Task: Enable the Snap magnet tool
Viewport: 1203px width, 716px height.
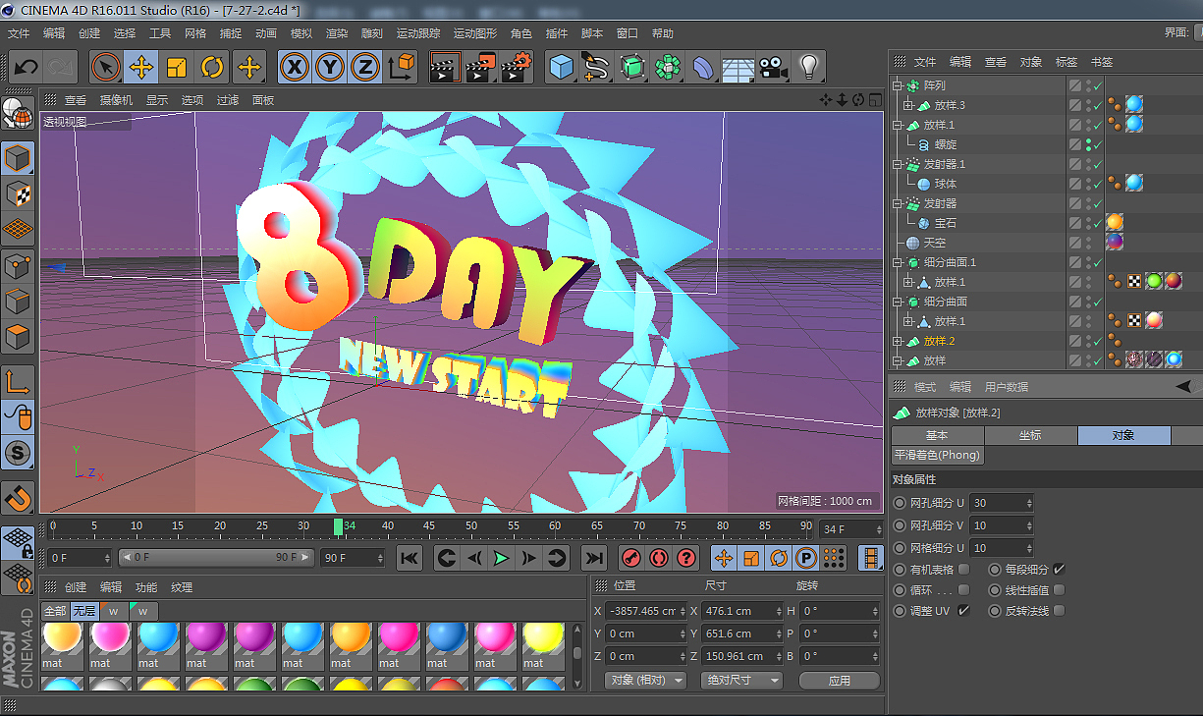Action: click(18, 498)
